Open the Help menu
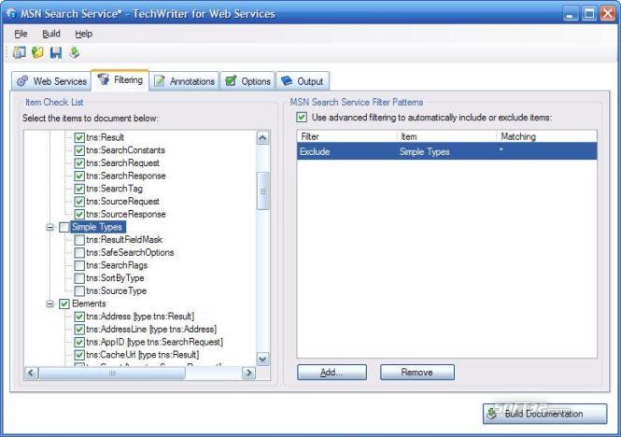This screenshot has height=437, width=621. 83,34
